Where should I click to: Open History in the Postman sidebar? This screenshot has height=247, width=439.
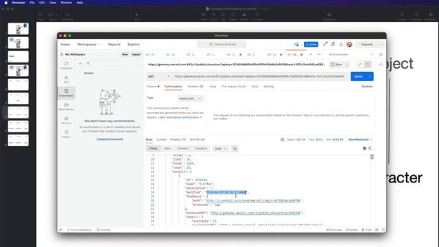[x=67, y=134]
